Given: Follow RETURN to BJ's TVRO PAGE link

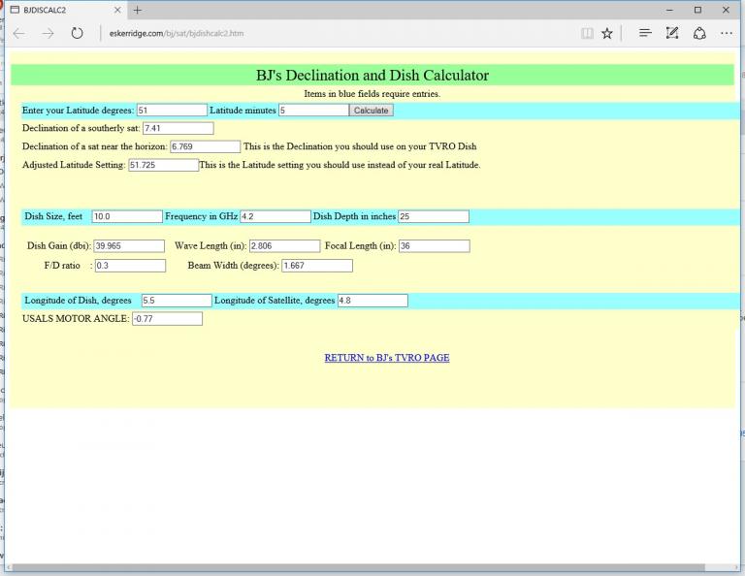Looking at the screenshot, I should 386,358.
